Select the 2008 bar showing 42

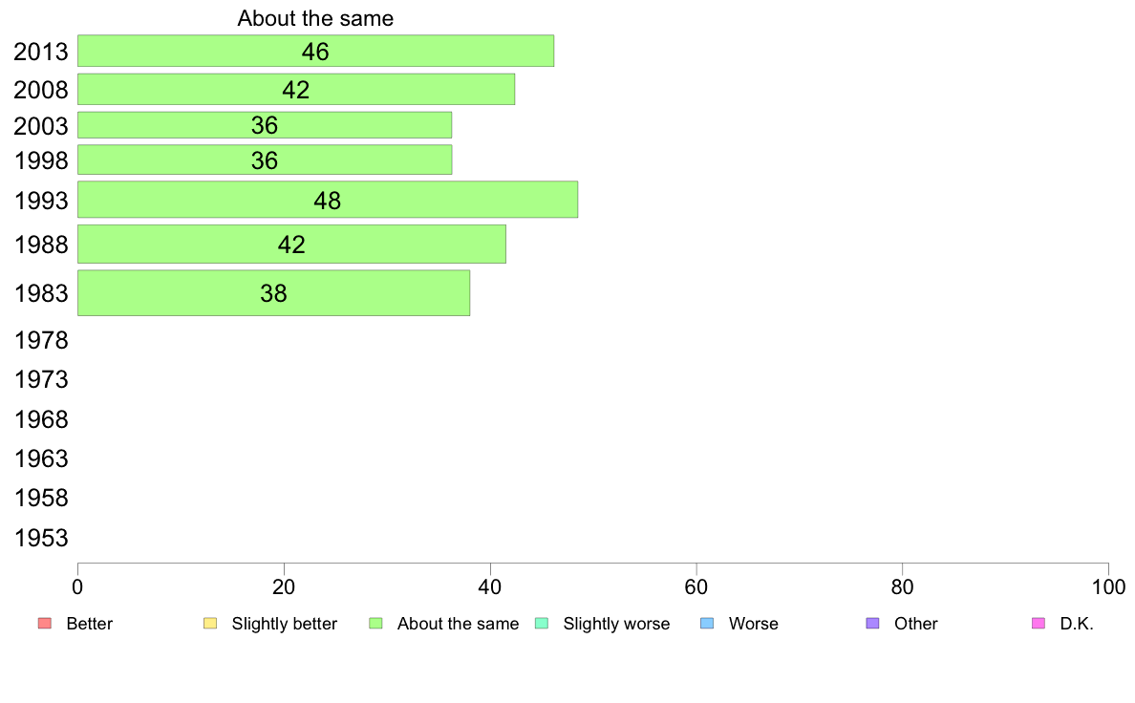pos(296,89)
